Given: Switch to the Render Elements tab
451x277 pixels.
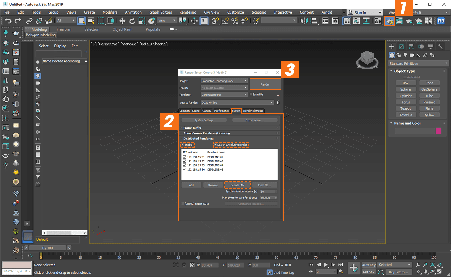Looking at the screenshot, I should (253, 111).
